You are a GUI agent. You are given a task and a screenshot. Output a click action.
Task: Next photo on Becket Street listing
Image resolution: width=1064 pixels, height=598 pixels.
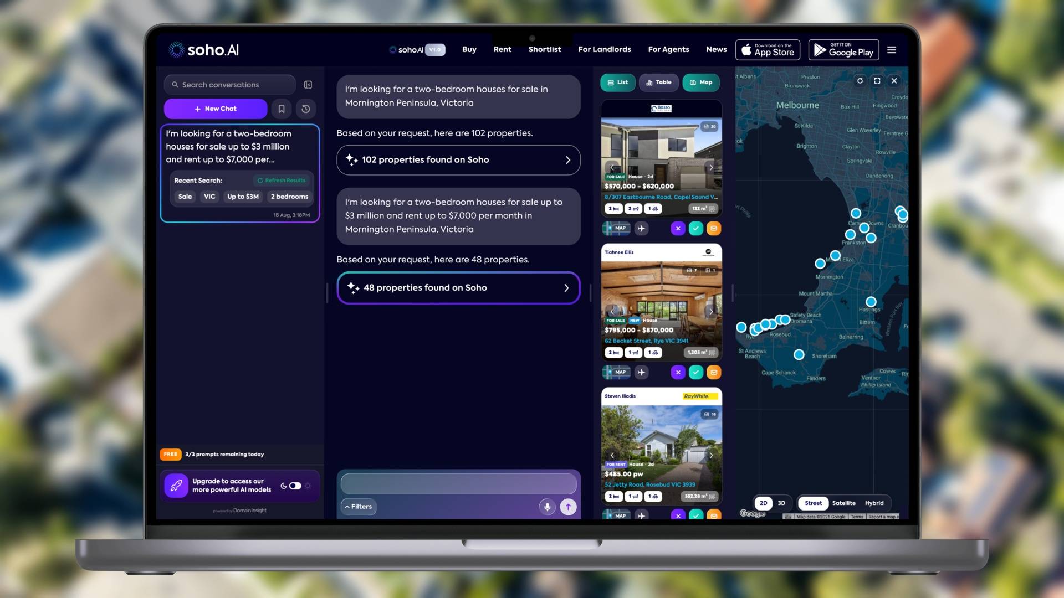(711, 312)
